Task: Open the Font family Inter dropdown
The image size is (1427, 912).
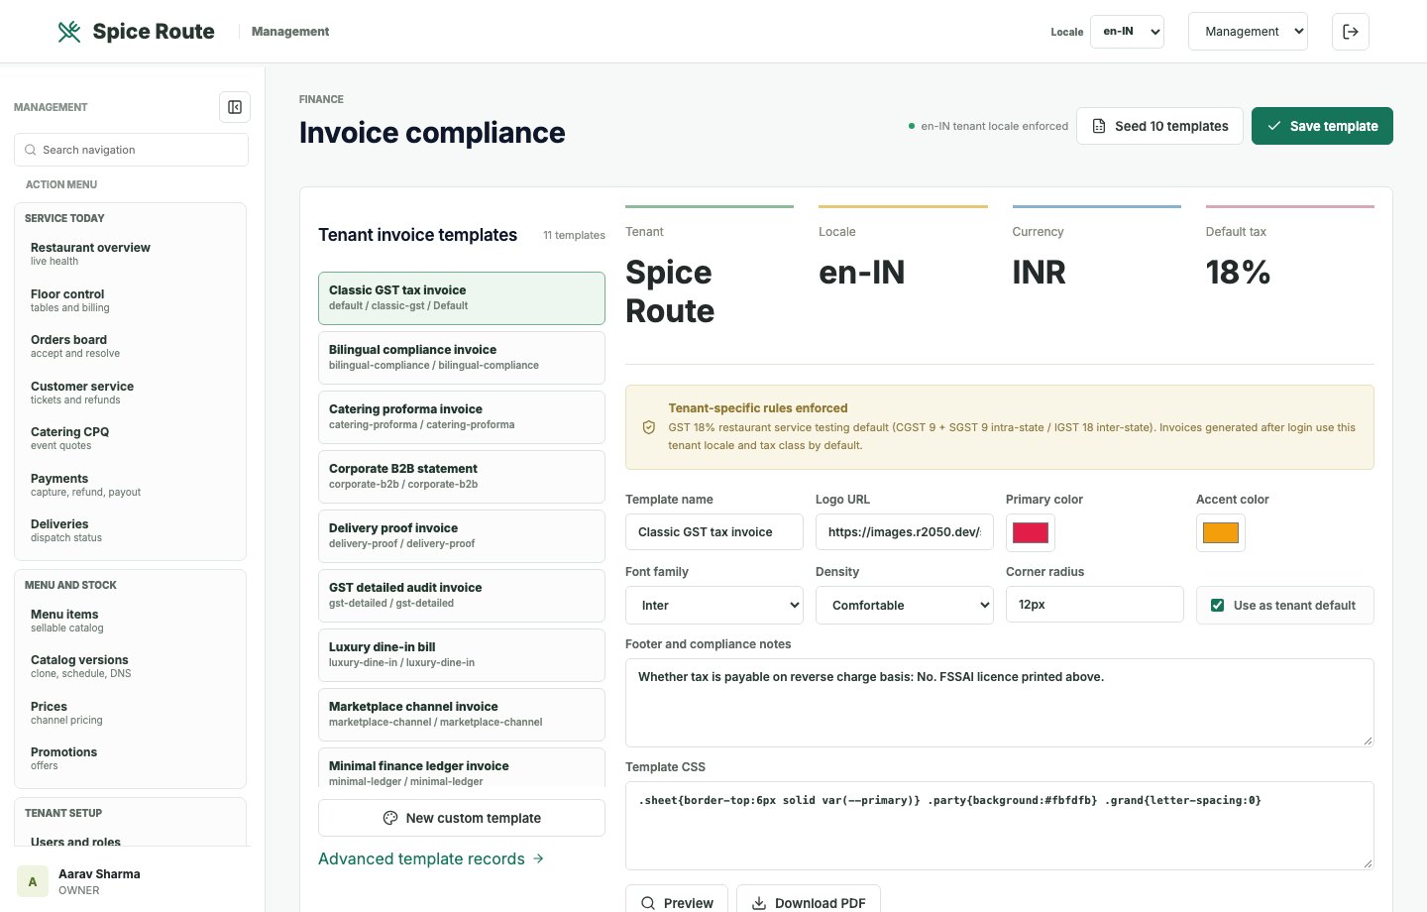Action: tap(714, 605)
